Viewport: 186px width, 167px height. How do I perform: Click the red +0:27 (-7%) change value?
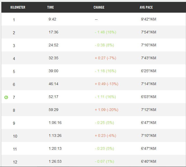tap(105, 58)
